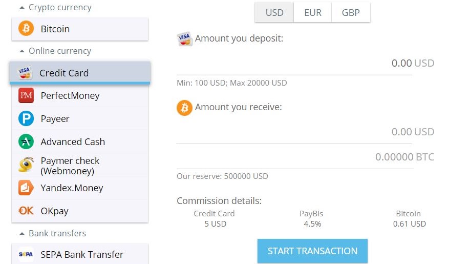Collapse the Bank transfers section
Image resolution: width=469 pixels, height=264 pixels.
click(22, 234)
